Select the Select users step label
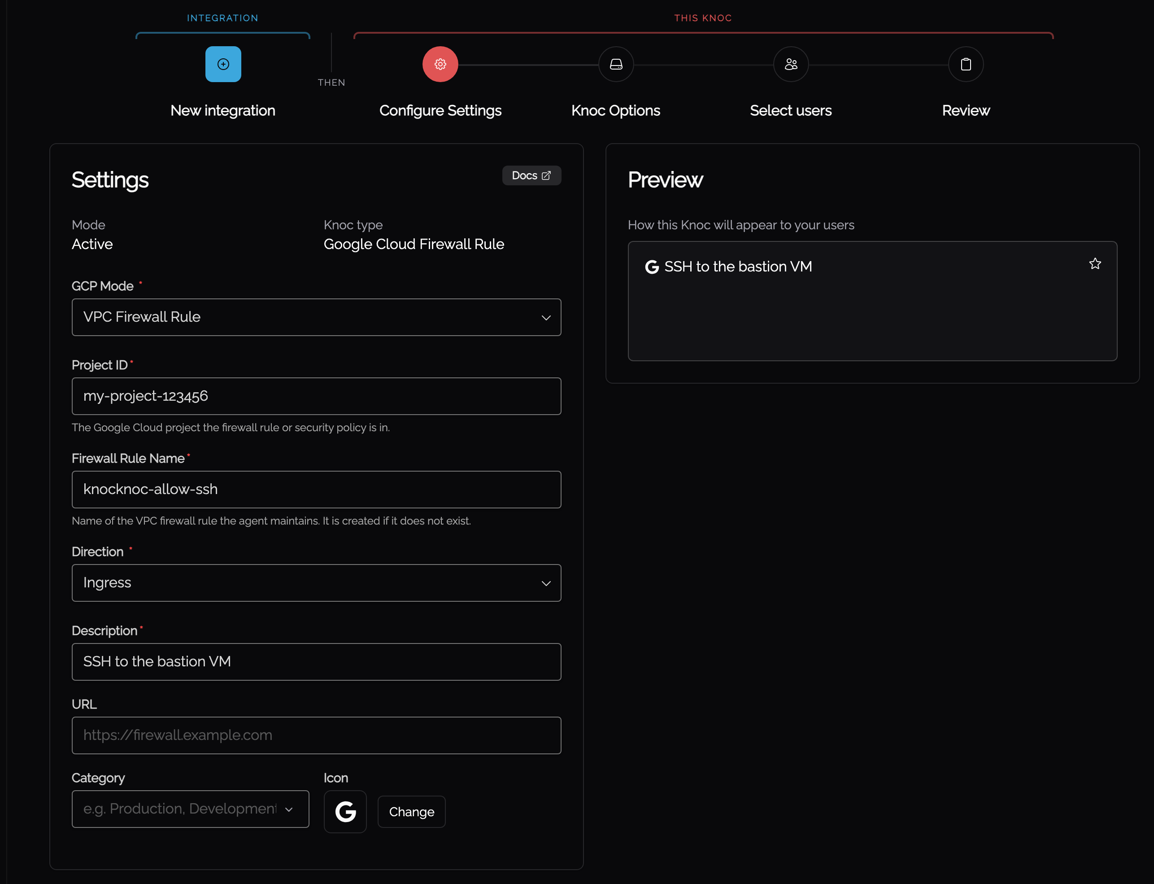This screenshot has height=884, width=1154. (791, 110)
